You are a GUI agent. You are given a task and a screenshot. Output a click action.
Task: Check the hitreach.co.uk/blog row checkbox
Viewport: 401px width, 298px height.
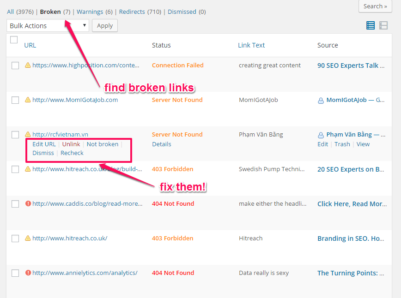[x=15, y=169]
